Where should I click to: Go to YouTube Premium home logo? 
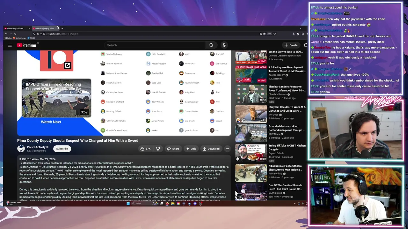coord(27,45)
